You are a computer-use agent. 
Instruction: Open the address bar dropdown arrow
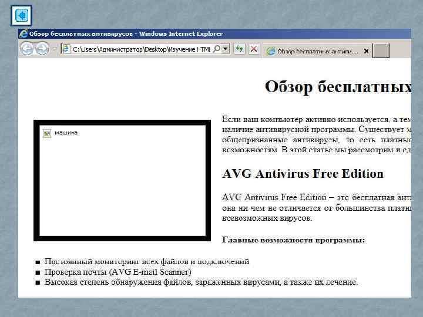click(x=226, y=49)
